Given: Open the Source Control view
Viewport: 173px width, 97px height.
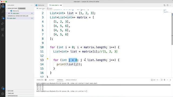Looking at the screenshot, I should coord(3,18).
